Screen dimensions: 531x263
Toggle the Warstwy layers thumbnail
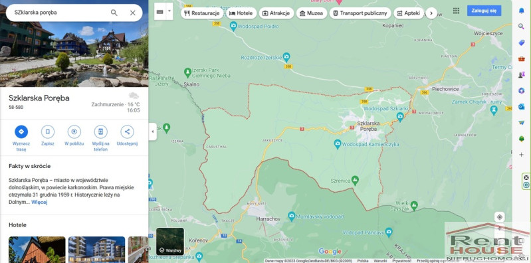coord(170,241)
